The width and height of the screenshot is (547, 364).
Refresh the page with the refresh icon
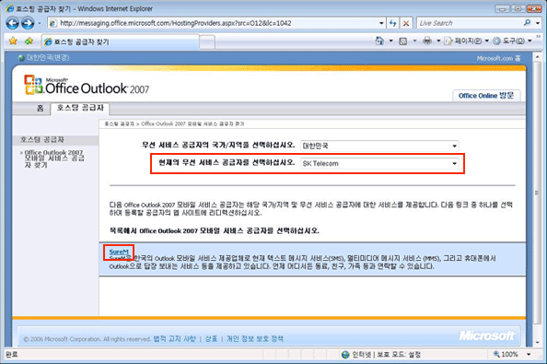point(393,23)
